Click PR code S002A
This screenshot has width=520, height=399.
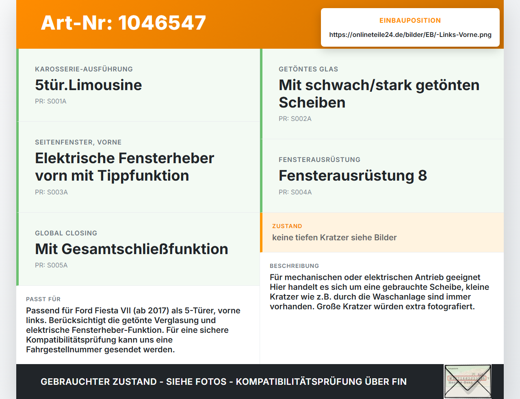[295, 119]
